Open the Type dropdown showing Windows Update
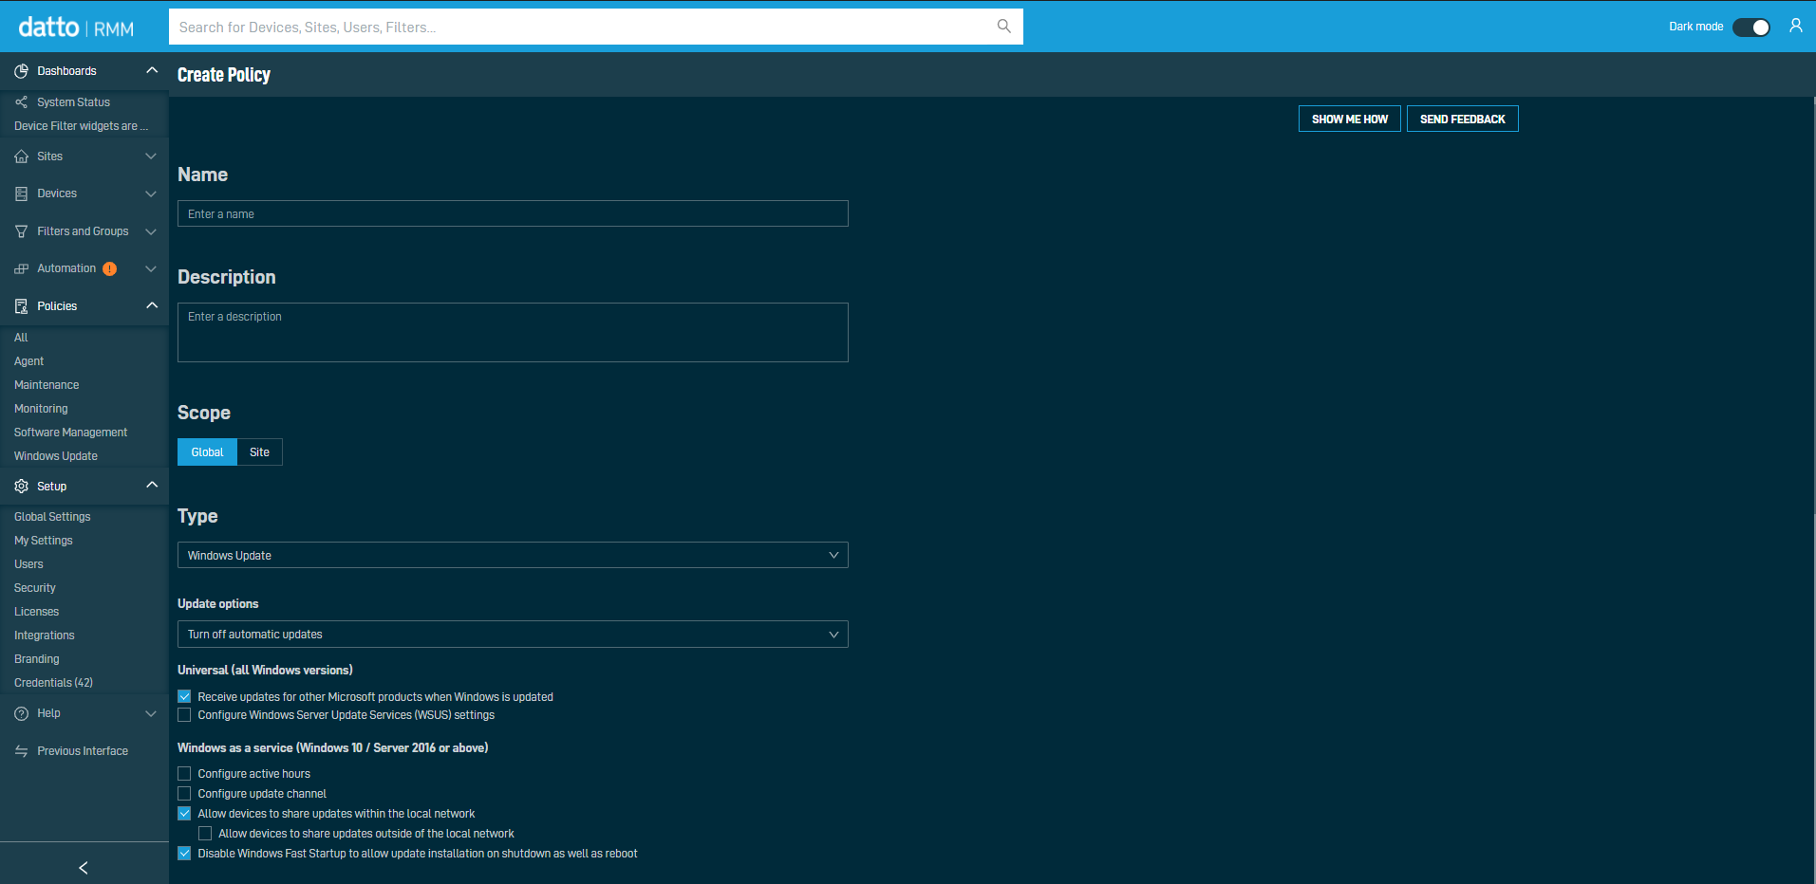This screenshot has width=1816, height=884. (513, 555)
